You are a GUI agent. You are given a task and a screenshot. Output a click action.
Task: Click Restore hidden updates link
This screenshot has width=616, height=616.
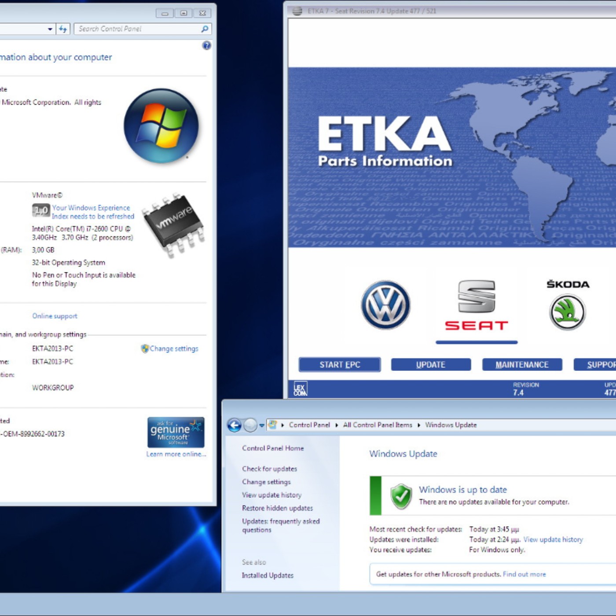point(277,508)
